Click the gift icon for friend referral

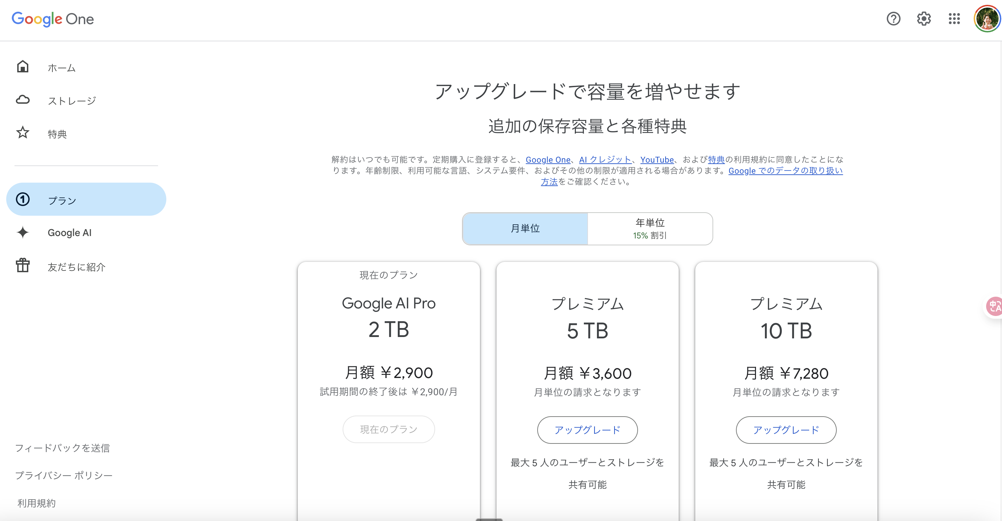click(22, 266)
